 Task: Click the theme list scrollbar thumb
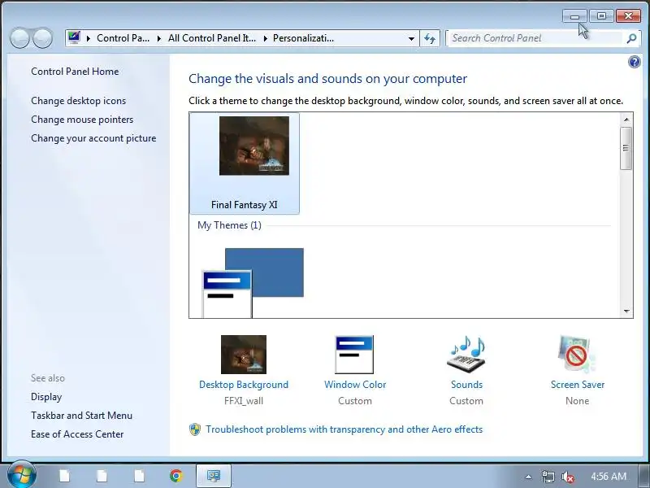click(x=626, y=148)
